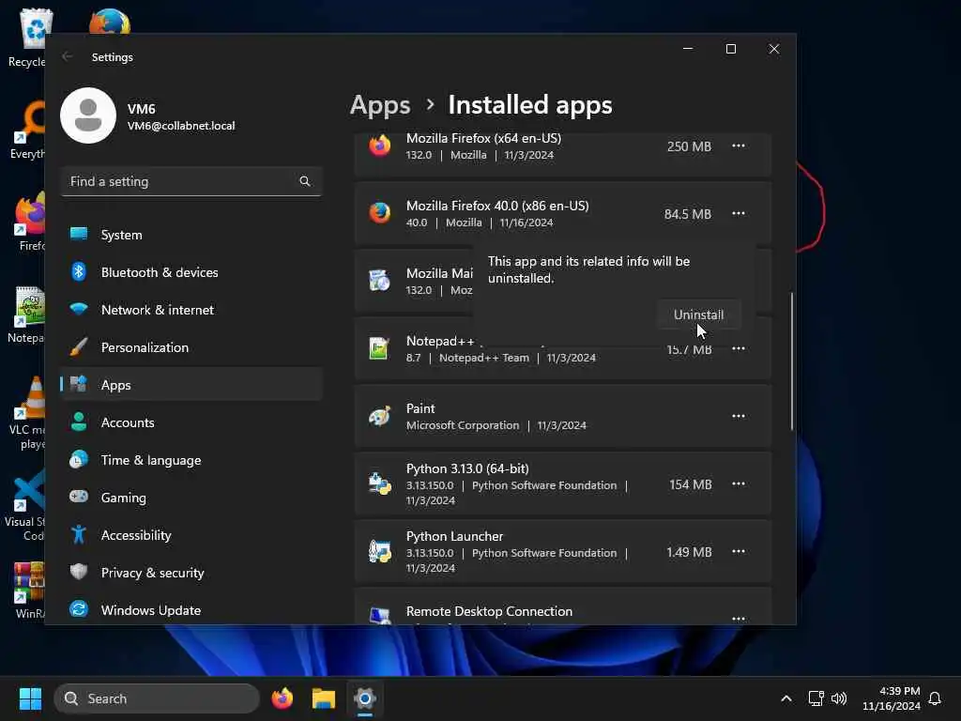Open the Windows Start menu
Viewport: 961px width, 721px height.
30,698
